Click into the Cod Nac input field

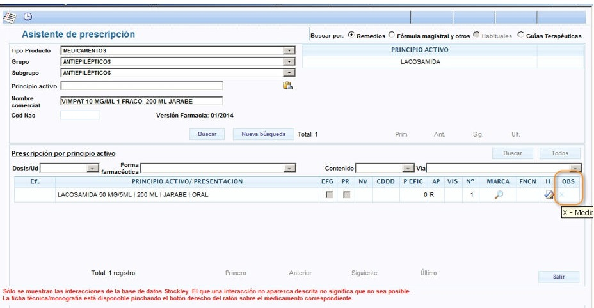coord(80,115)
